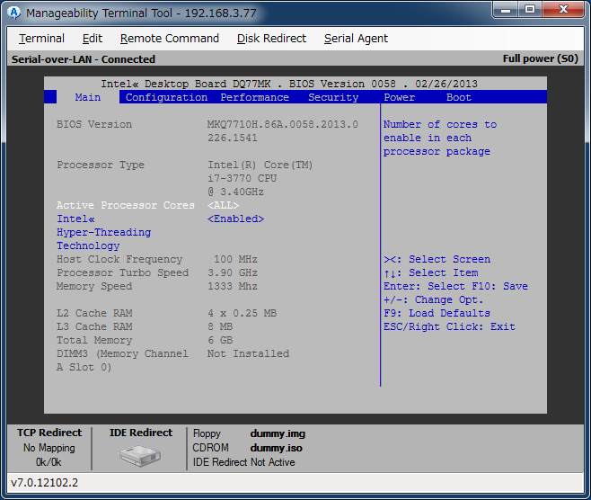Switch to the Configuration BIOS tab
The width and height of the screenshot is (591, 500).
click(x=166, y=97)
